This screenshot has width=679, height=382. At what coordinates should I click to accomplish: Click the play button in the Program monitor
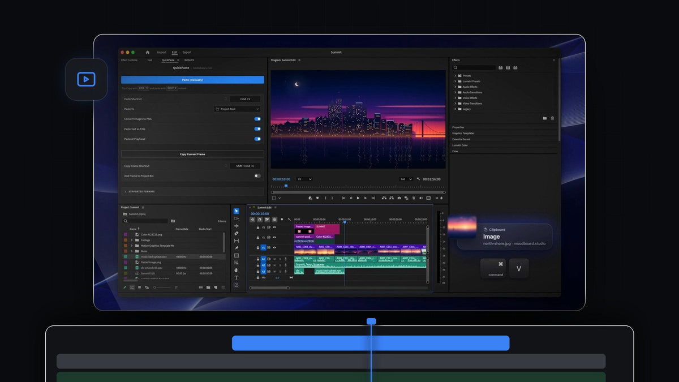[x=358, y=198]
